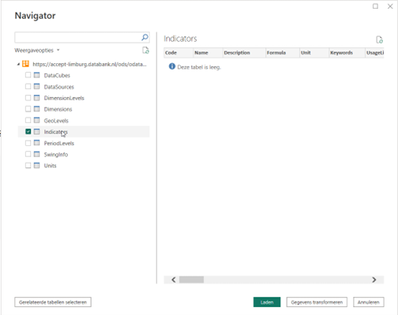The width and height of the screenshot is (398, 315).
Task: Check the DataCubes checkbox
Action: [x=28, y=75]
